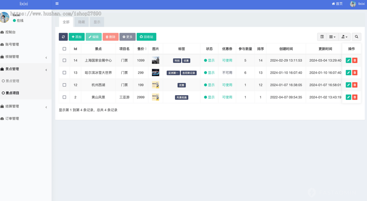Edit the 上海国家会展中心 row

[348, 60]
